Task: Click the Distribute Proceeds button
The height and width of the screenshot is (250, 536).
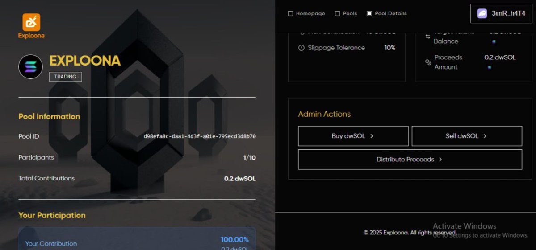Action: click(x=410, y=160)
